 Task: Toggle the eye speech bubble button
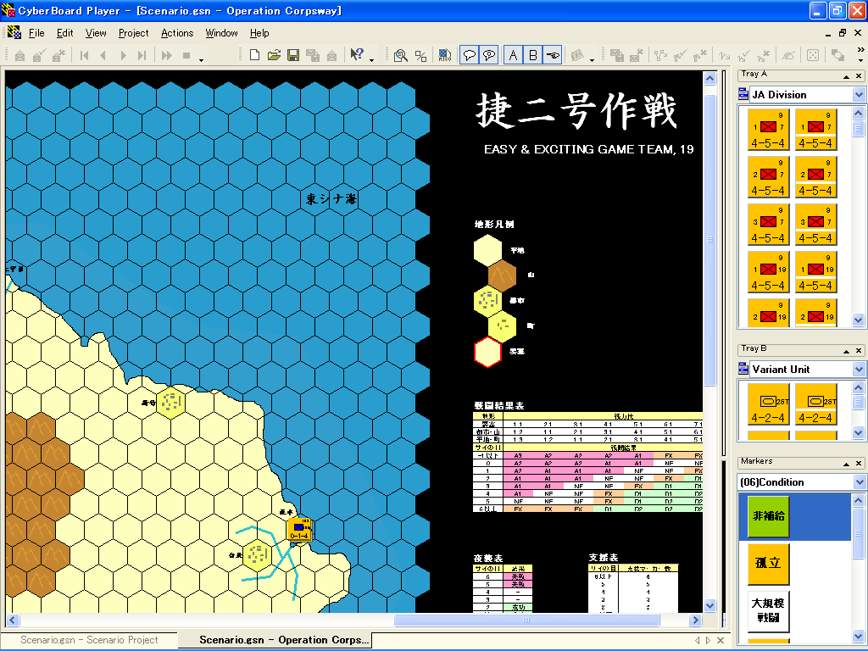pos(488,55)
